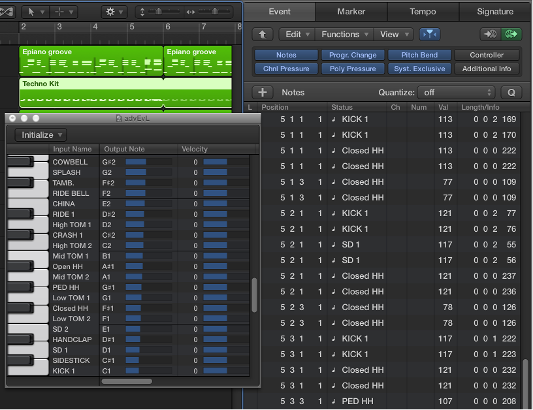533x410 pixels.
Task: Open the Quantize dropdown set to off
Action: [x=456, y=92]
